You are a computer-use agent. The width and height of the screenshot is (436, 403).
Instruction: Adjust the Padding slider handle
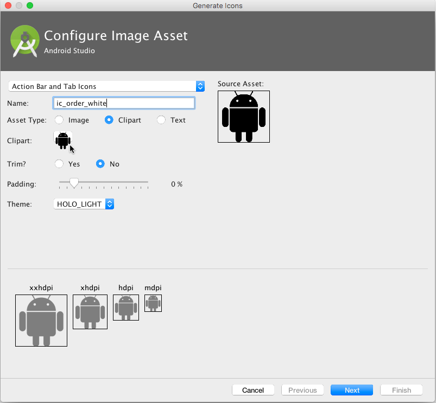point(74,183)
